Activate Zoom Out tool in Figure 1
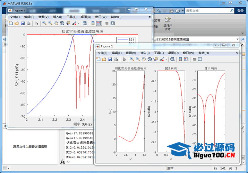248x173 pixels. point(138,59)
